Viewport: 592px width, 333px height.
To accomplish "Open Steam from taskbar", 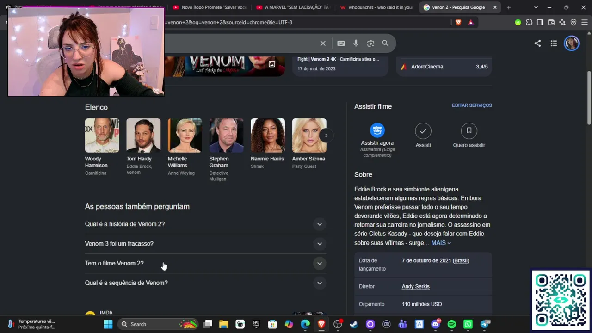I will (x=354, y=324).
